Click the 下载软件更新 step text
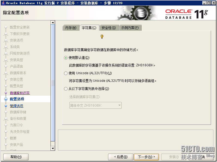 (x=20, y=34)
